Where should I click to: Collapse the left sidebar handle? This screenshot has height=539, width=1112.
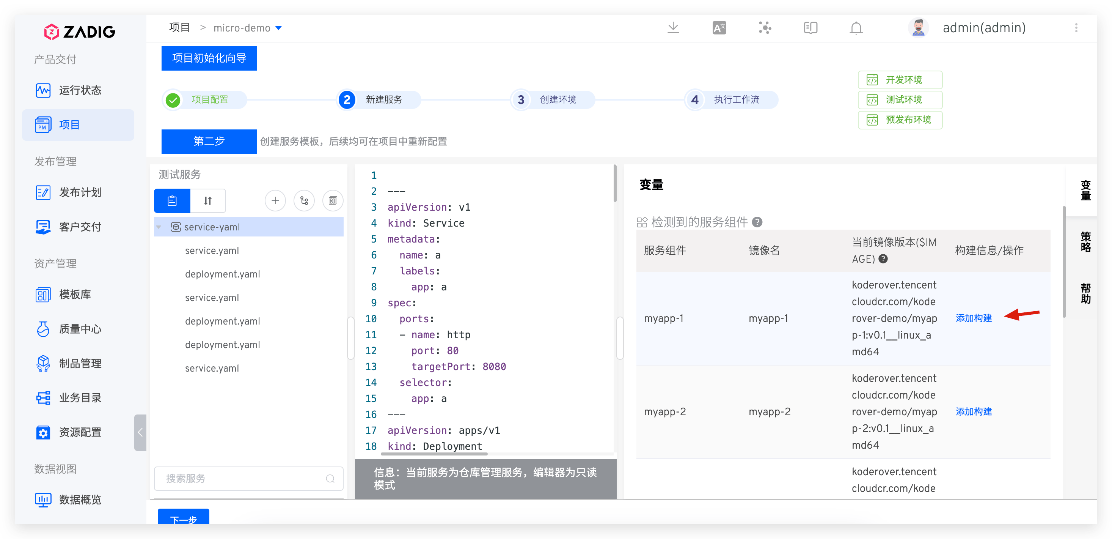pos(140,432)
